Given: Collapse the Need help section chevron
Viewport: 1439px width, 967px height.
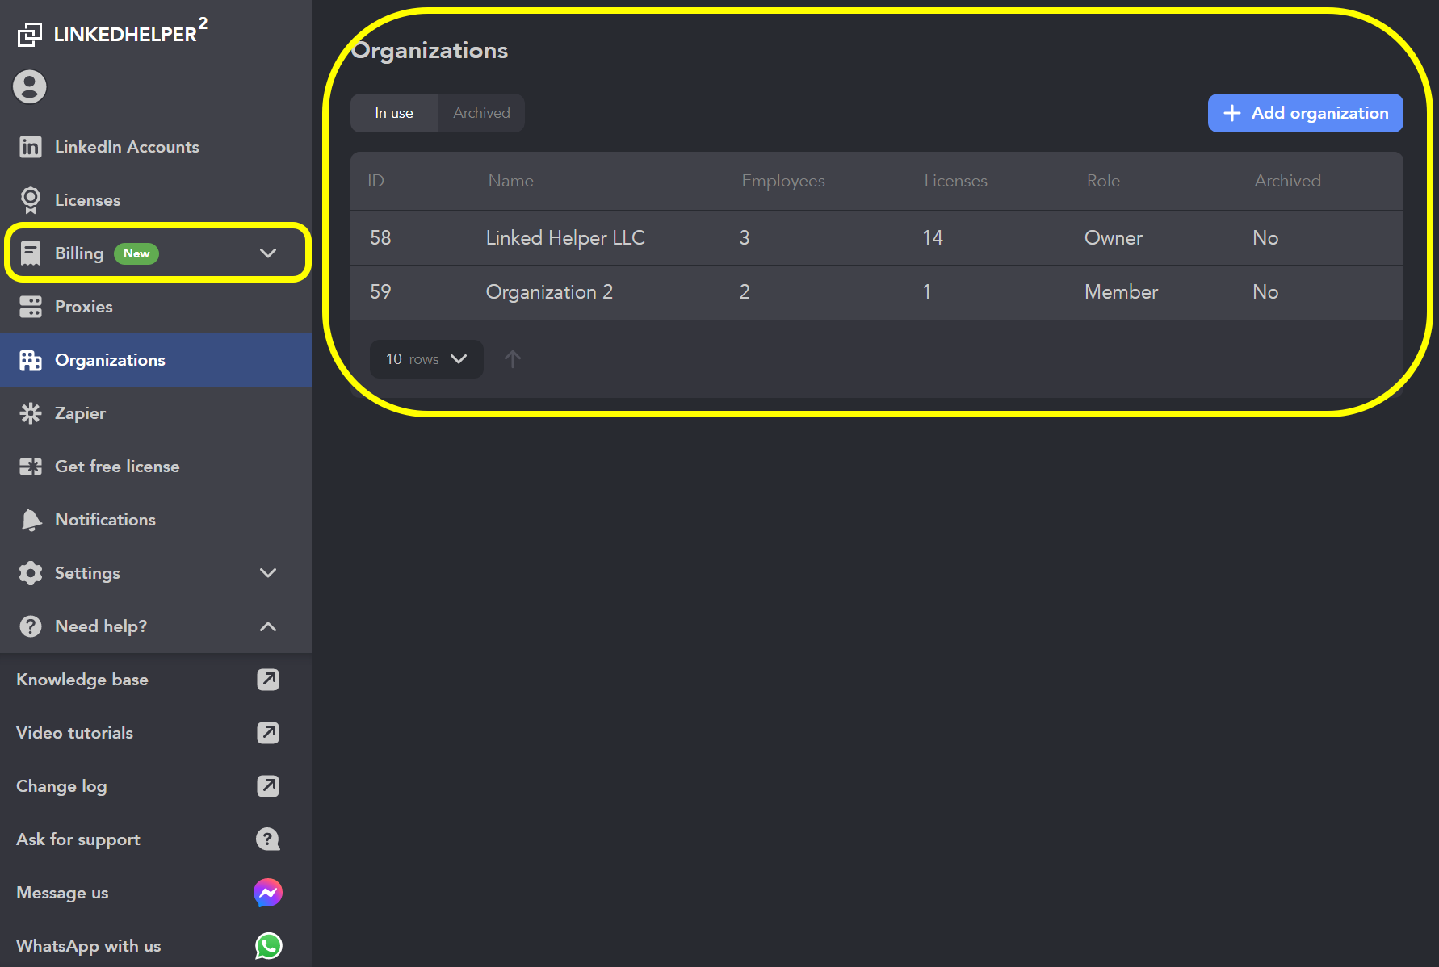Looking at the screenshot, I should click(268, 626).
